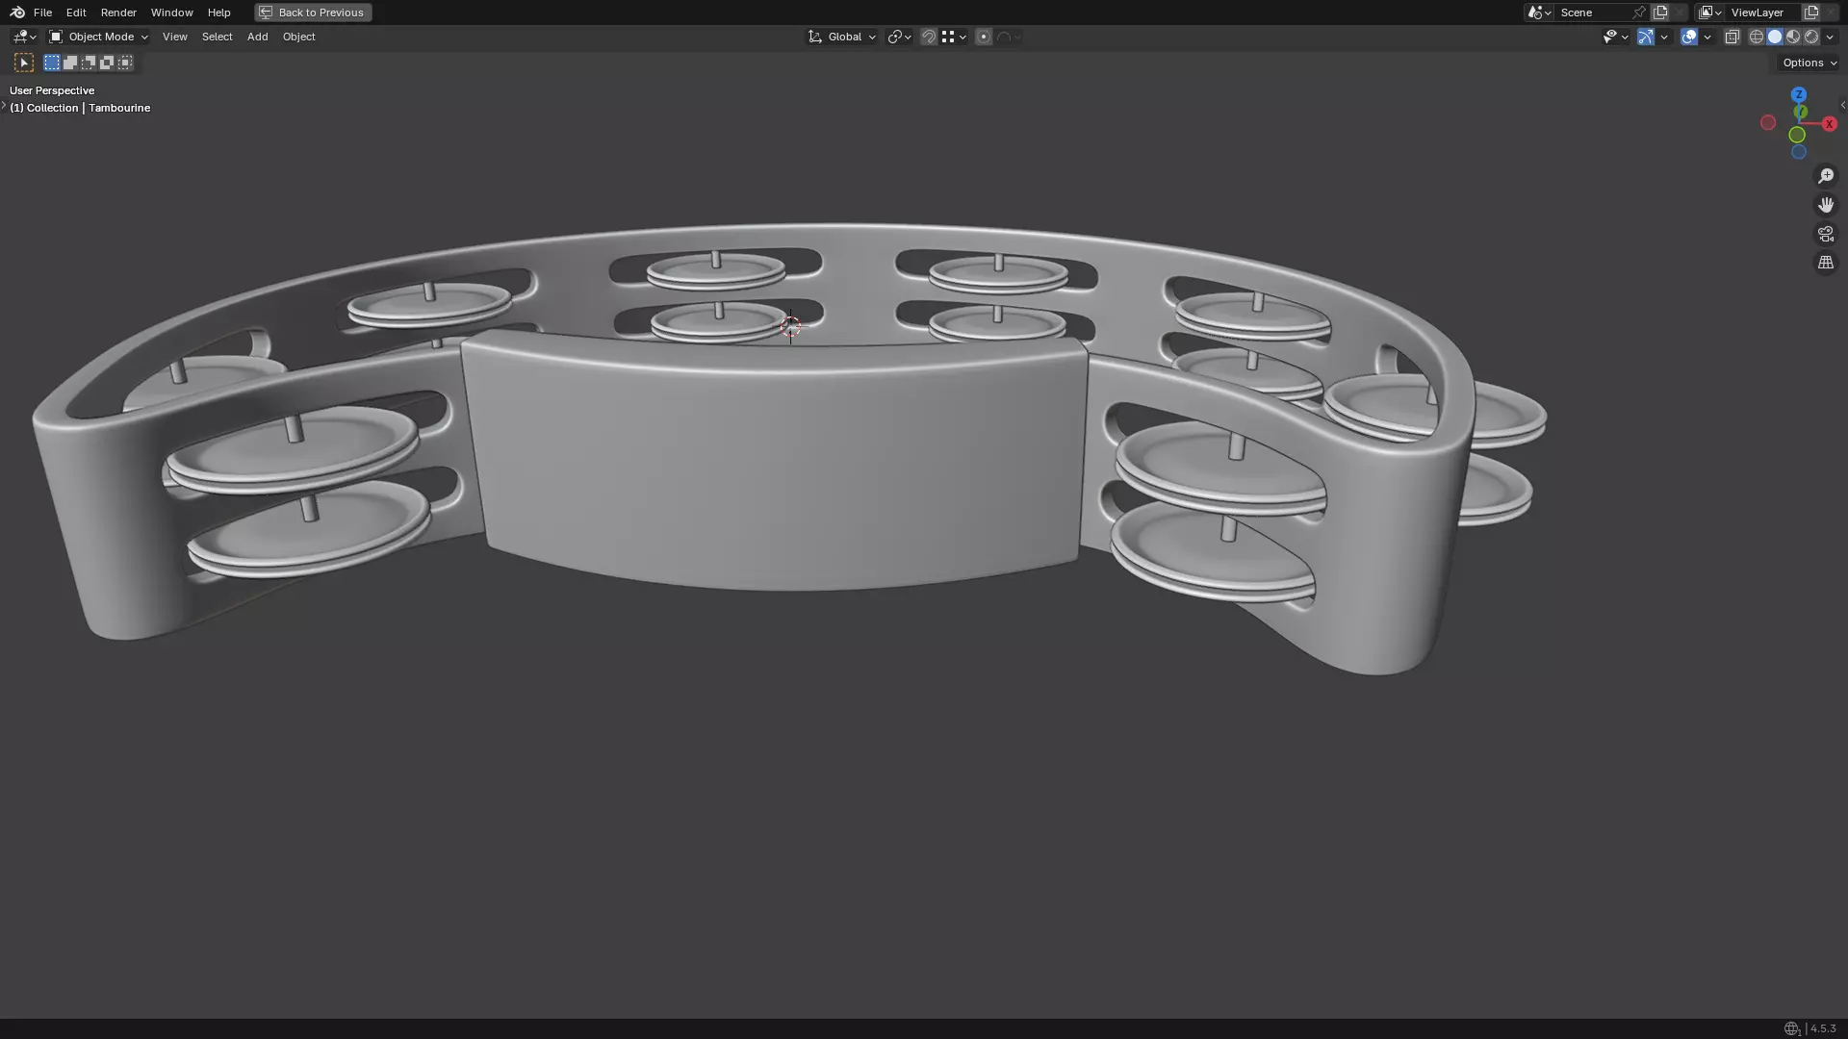The height and width of the screenshot is (1039, 1848).
Task: Open the Render menu
Action: [x=118, y=13]
